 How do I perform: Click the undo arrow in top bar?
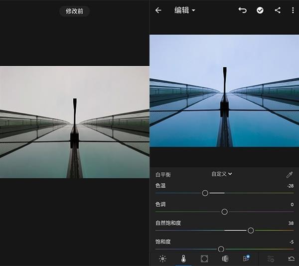point(242,10)
